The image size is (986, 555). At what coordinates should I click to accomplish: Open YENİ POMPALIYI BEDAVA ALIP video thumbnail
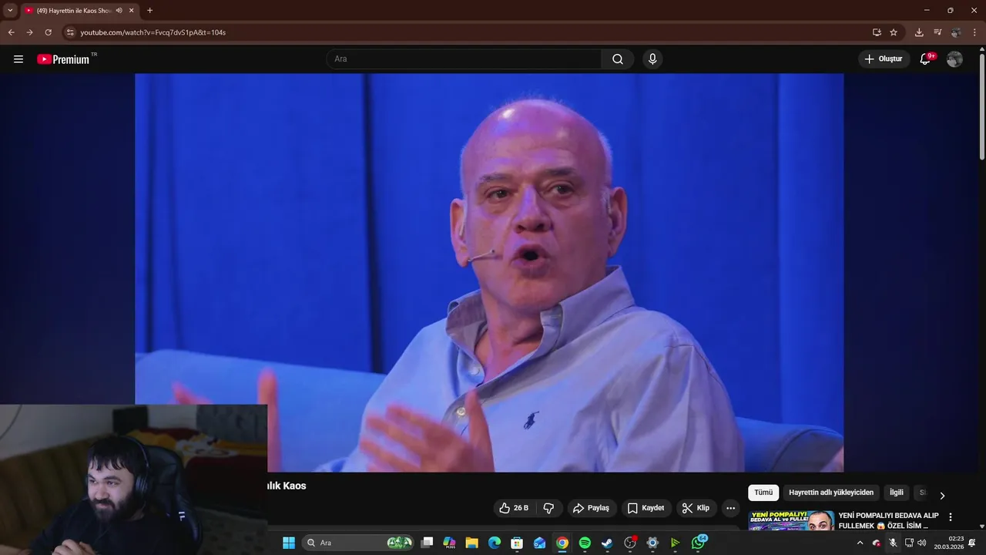[x=791, y=520]
